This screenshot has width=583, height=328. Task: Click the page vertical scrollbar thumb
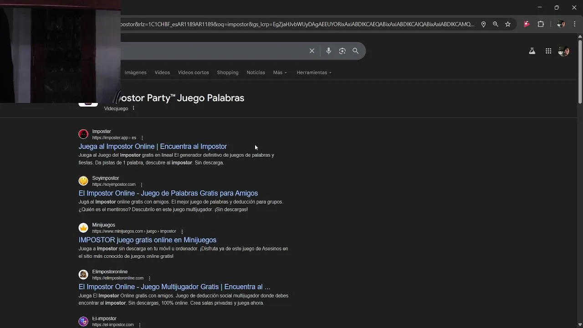(x=580, y=72)
